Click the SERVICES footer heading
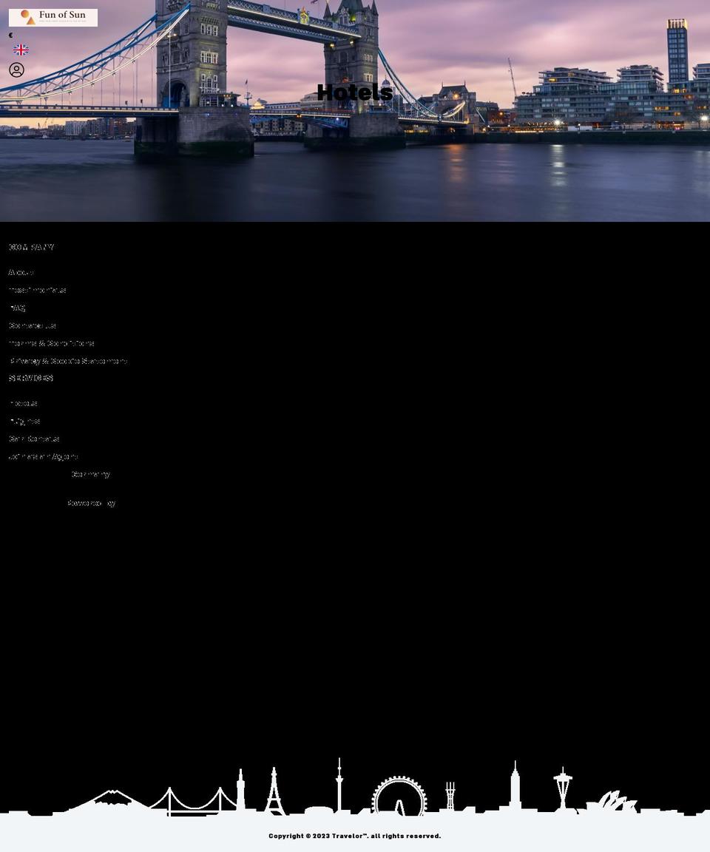 coord(31,378)
